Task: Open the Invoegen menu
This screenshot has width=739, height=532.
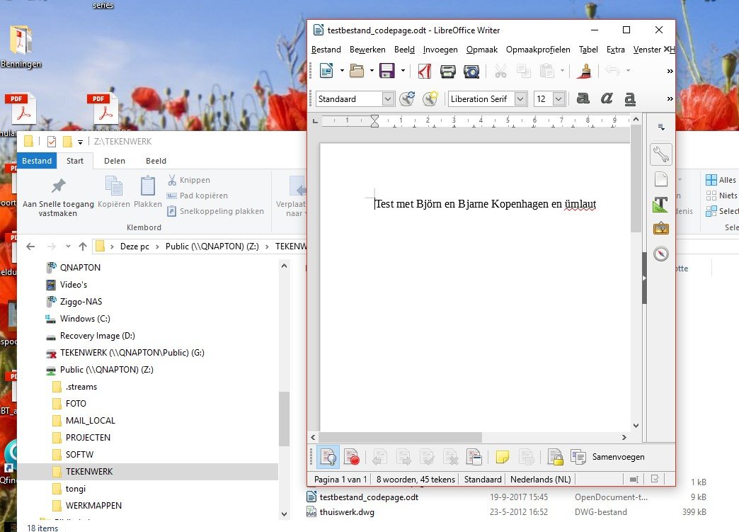Action: (440, 50)
